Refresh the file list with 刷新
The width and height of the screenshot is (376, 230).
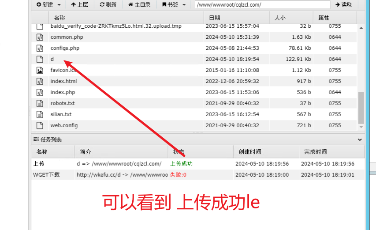point(108,4)
